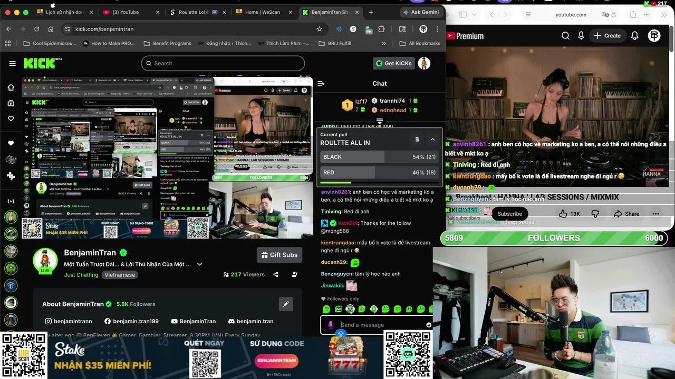Click the followers goal progress bar
Image resolution: width=675 pixels, height=379 pixels.
coord(554,238)
